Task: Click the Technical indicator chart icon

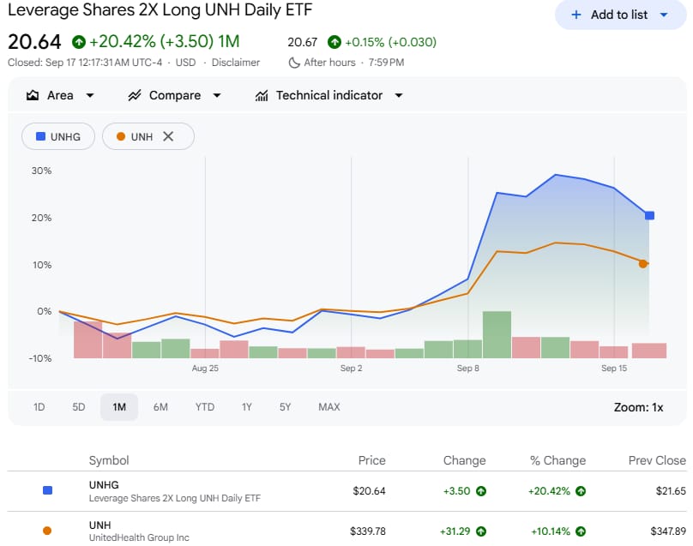Action: pos(262,95)
